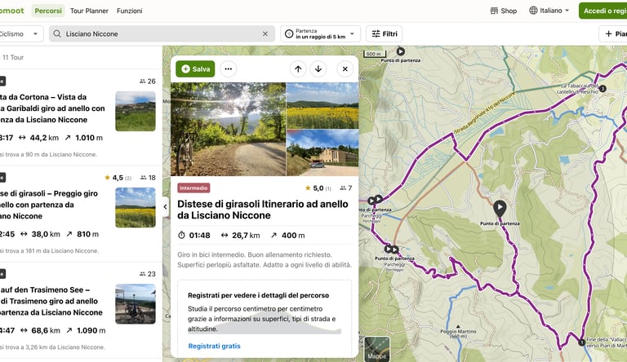Click the globe language icon
This screenshot has height=362, width=627.
(533, 11)
